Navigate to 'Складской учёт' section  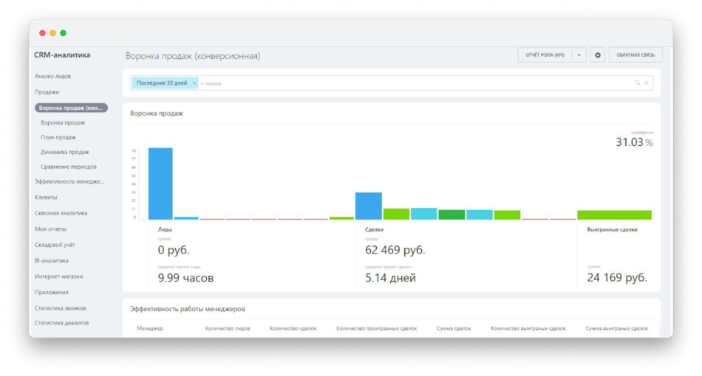[55, 245]
